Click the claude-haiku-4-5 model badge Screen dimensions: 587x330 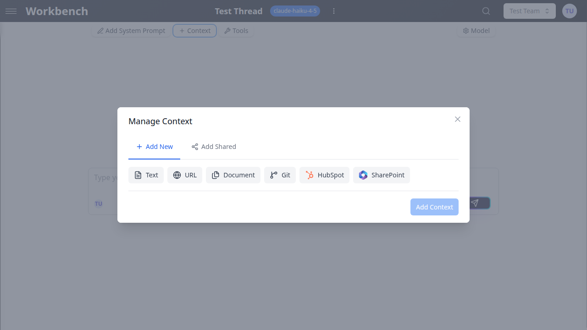295,11
